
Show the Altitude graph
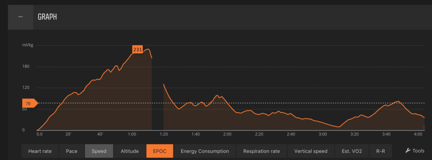click(130, 151)
